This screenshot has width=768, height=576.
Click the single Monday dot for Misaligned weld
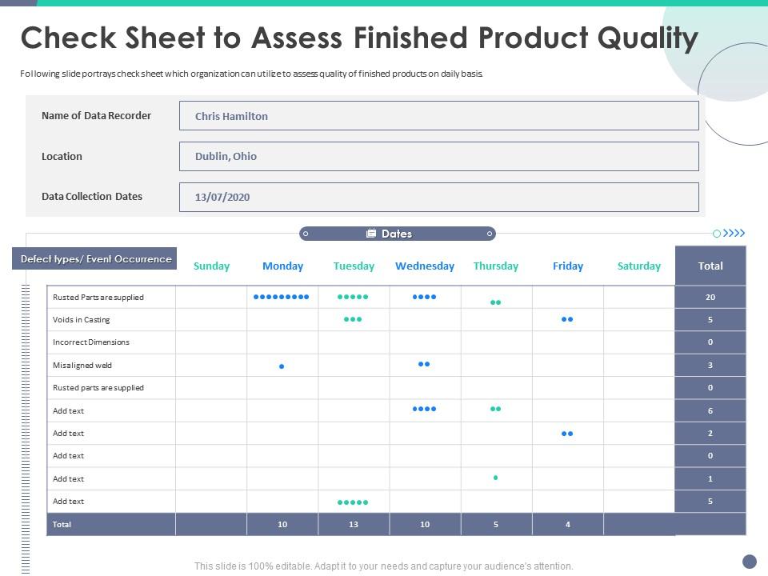point(282,366)
